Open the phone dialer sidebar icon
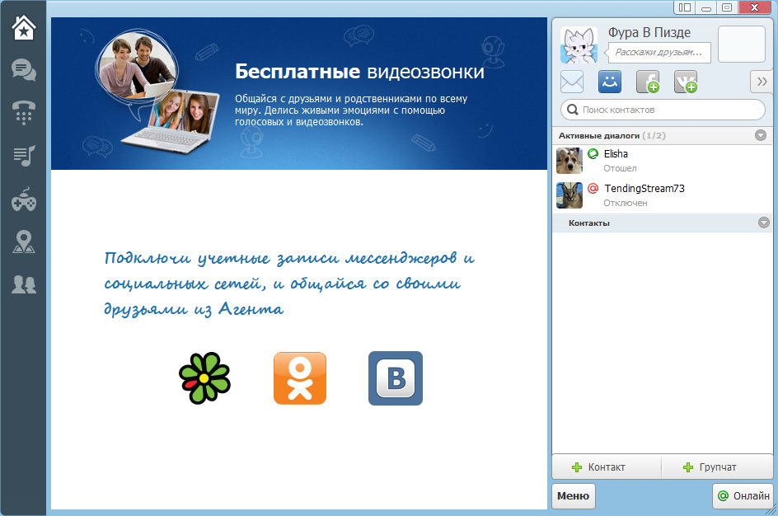Viewport: 778px width, 516px height. pyautogui.click(x=23, y=113)
